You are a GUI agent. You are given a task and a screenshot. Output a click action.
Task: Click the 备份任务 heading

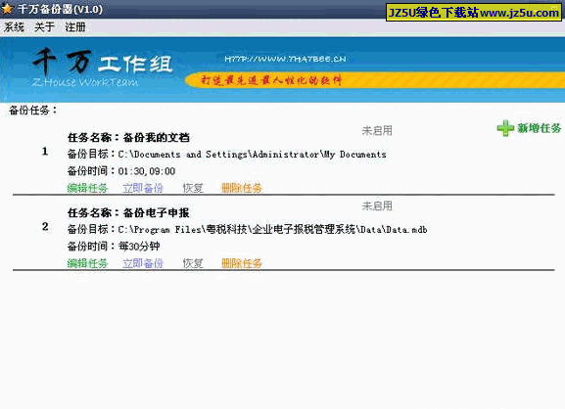click(x=32, y=111)
